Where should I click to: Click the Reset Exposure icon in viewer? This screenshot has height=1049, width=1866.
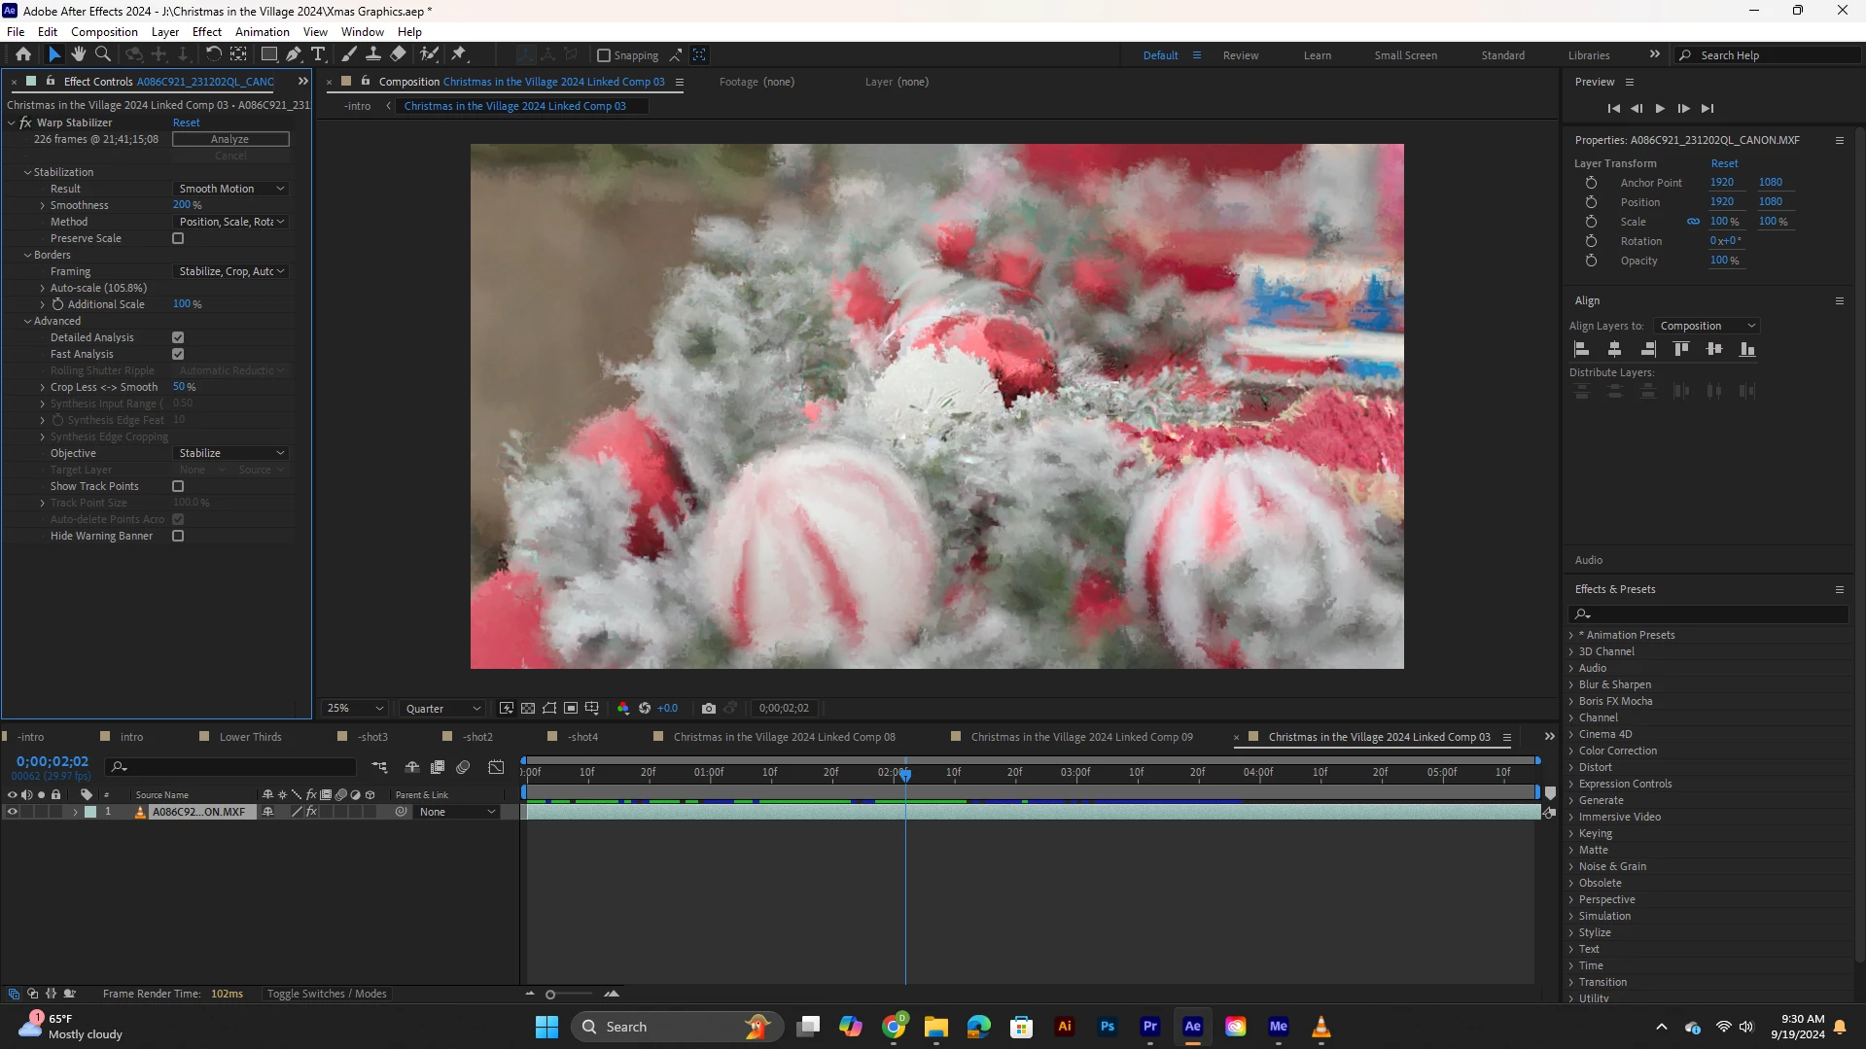click(x=645, y=708)
